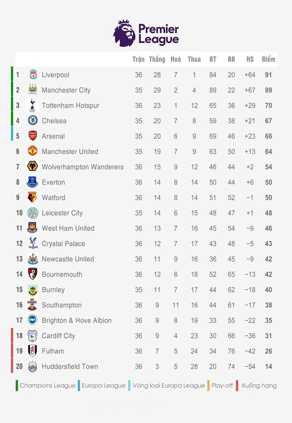Click the Everton club crest
This screenshot has width=292, height=423.
click(33, 182)
